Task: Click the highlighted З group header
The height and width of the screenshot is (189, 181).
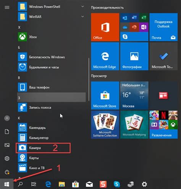Action: click(x=52, y=97)
